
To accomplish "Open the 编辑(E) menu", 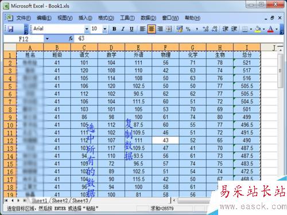I will [44, 18].
